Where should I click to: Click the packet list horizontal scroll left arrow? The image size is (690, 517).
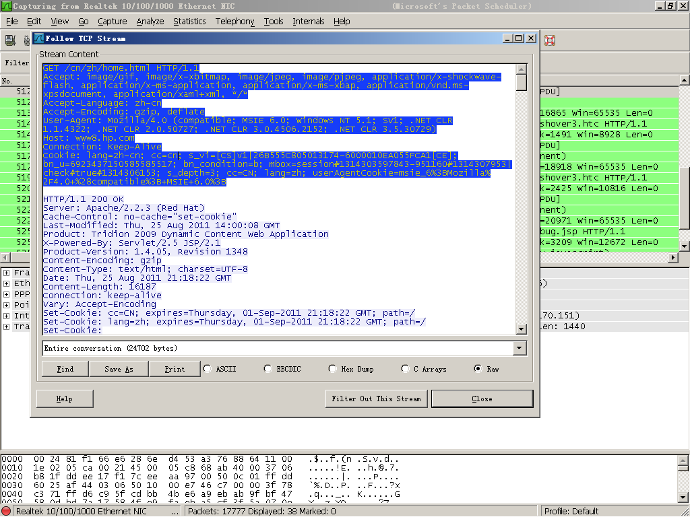click(x=5, y=257)
